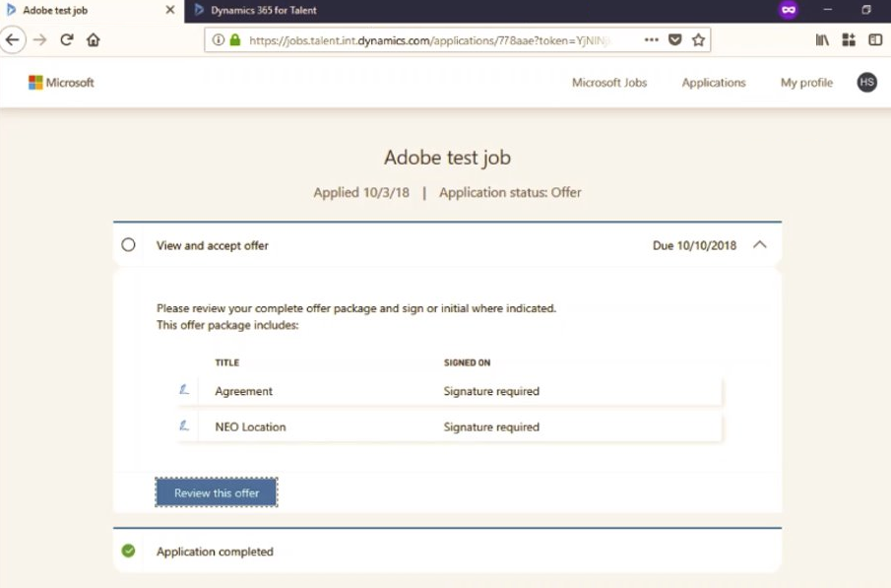Image resolution: width=891 pixels, height=588 pixels.
Task: Toggle the browser sidebar icon
Action: point(875,39)
